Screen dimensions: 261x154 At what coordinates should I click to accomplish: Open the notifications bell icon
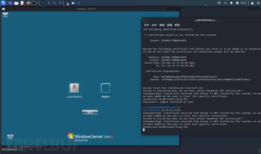click(231, 3)
